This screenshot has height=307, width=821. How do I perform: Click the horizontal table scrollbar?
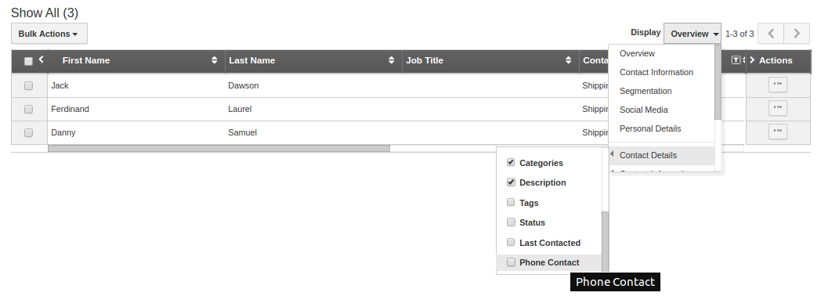click(219, 149)
